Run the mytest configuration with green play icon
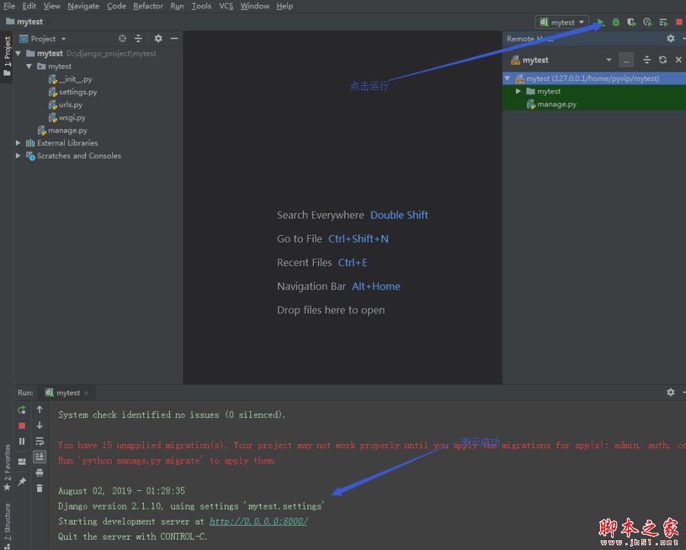 [x=601, y=22]
